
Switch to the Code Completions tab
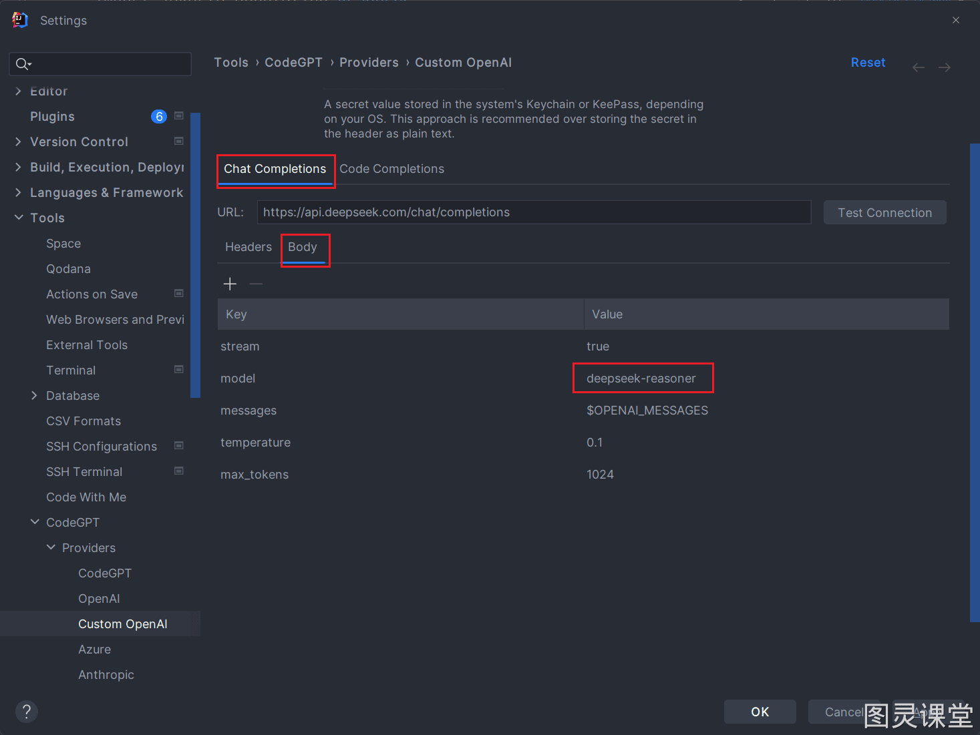(391, 169)
